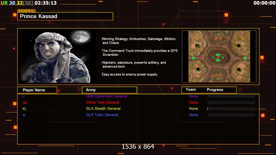Click the Prince Kassad general name field
The width and height of the screenshot is (276, 155).
[x=65, y=16]
